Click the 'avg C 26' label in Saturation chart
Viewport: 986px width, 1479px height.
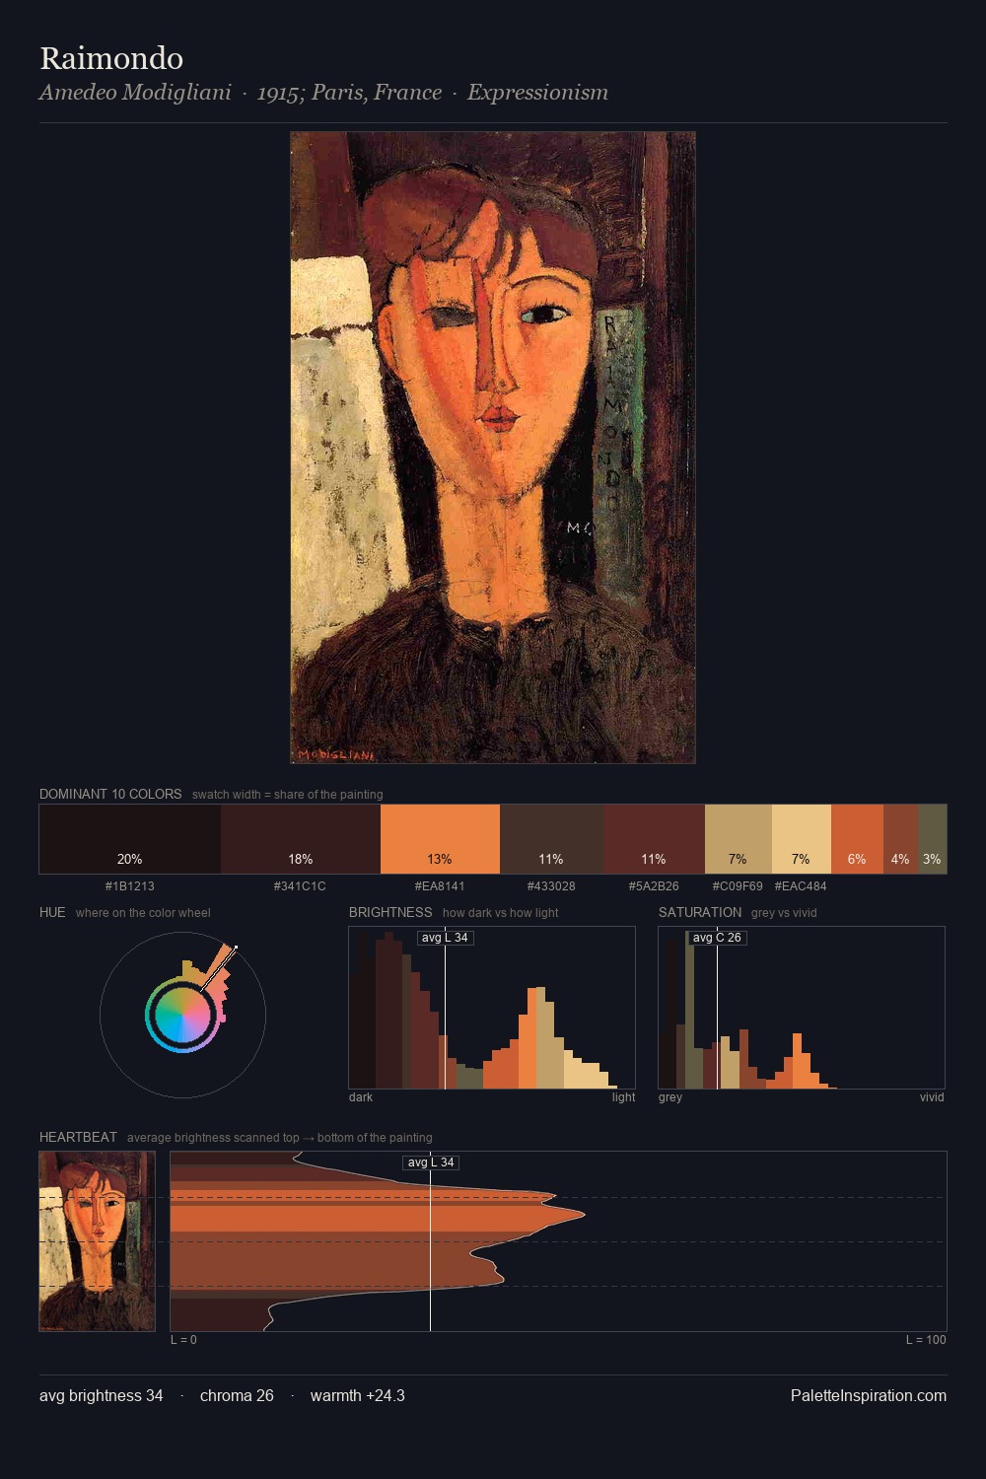click(x=717, y=938)
